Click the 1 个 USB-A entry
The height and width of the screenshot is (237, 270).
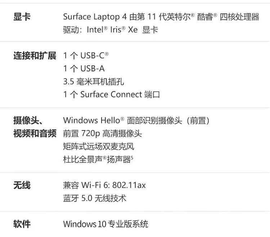point(84,69)
